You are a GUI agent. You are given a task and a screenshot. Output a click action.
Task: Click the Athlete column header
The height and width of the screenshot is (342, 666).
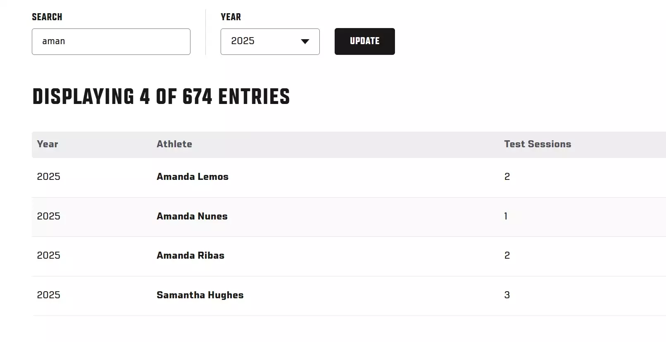pos(174,144)
